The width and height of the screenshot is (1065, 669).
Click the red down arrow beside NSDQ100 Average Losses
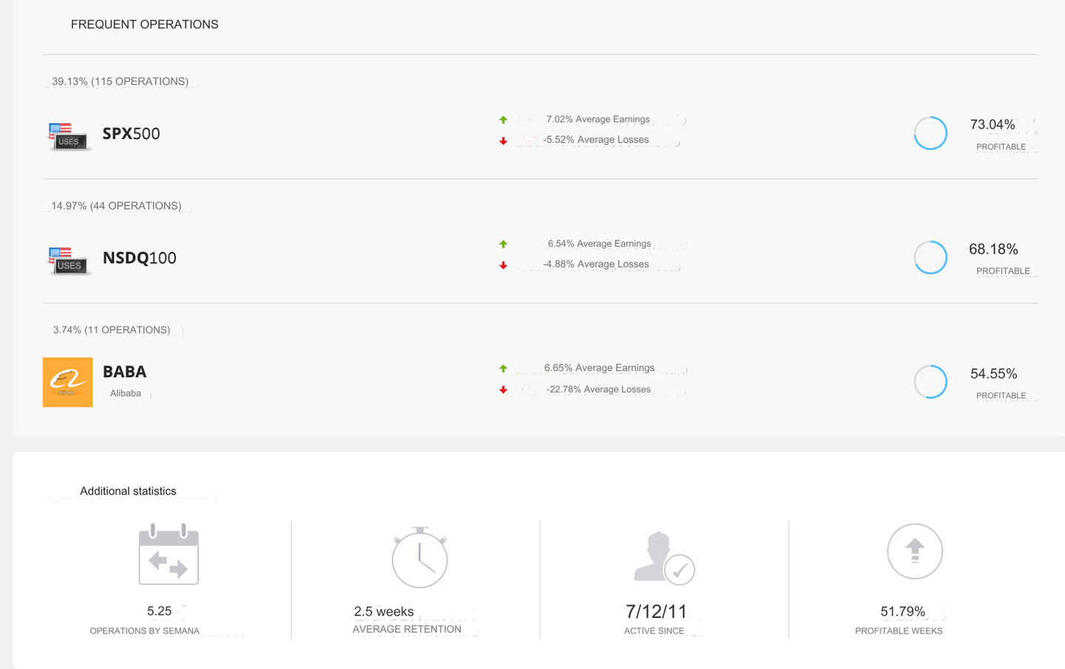click(x=503, y=265)
